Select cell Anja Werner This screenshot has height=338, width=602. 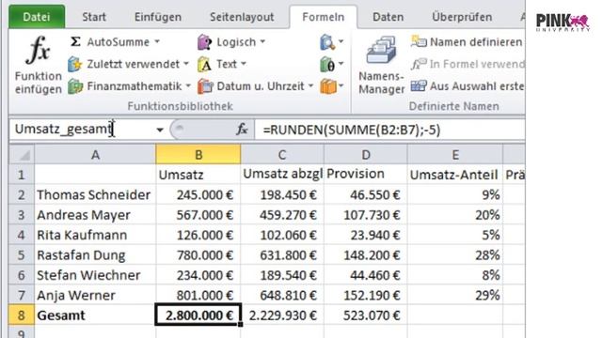95,296
